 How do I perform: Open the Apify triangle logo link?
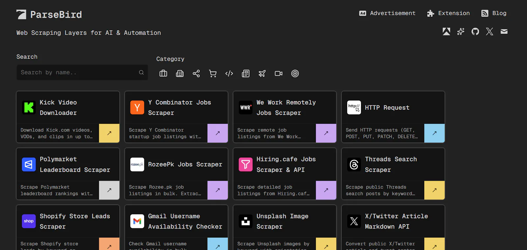click(x=446, y=32)
